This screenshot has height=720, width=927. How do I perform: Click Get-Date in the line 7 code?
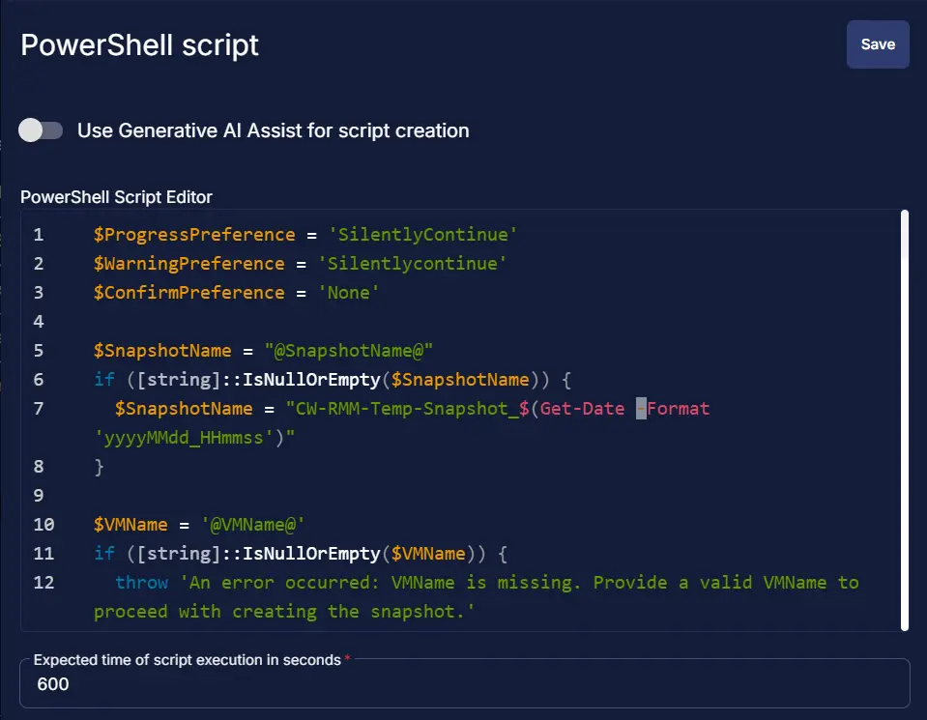[582, 409]
